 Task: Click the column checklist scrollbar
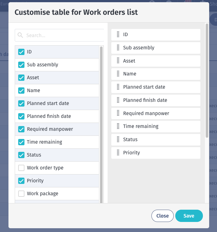click(101, 124)
